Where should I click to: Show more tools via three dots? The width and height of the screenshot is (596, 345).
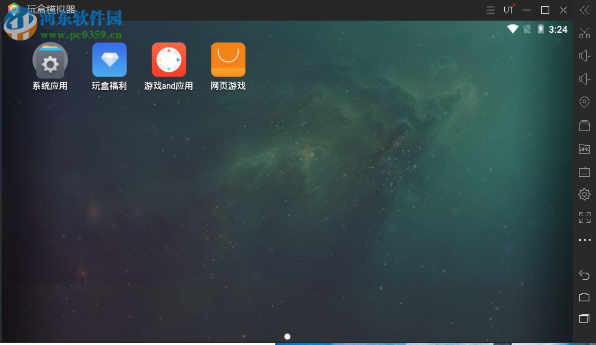(x=584, y=240)
